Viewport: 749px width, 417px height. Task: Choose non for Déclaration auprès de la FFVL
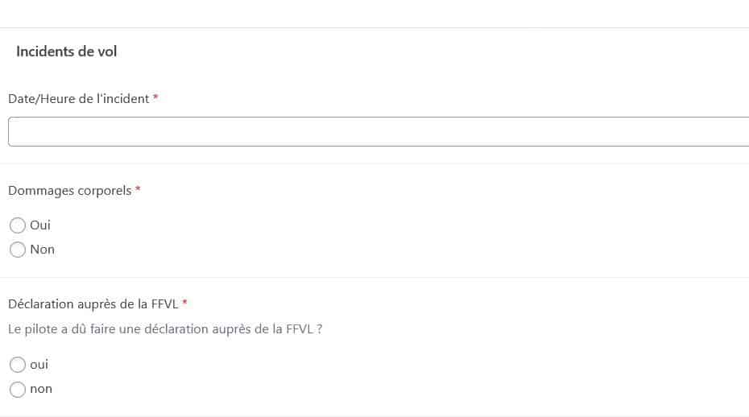(18, 389)
